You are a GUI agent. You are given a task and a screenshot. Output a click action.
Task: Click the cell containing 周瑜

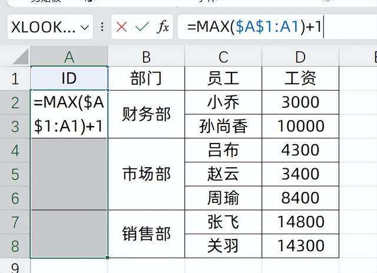coord(223,198)
